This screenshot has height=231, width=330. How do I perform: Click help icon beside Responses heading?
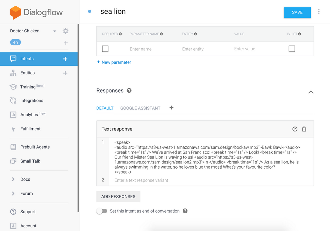129,90
